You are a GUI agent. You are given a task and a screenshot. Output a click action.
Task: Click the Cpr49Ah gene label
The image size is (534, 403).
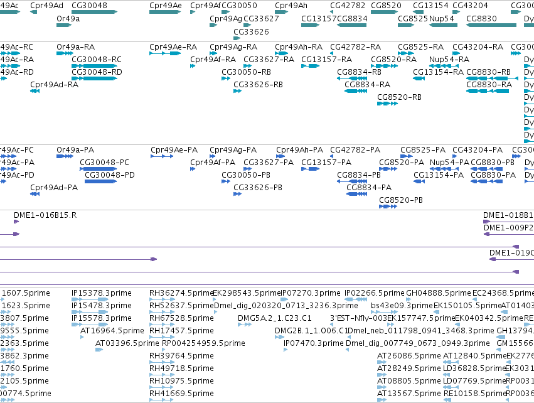(291, 6)
